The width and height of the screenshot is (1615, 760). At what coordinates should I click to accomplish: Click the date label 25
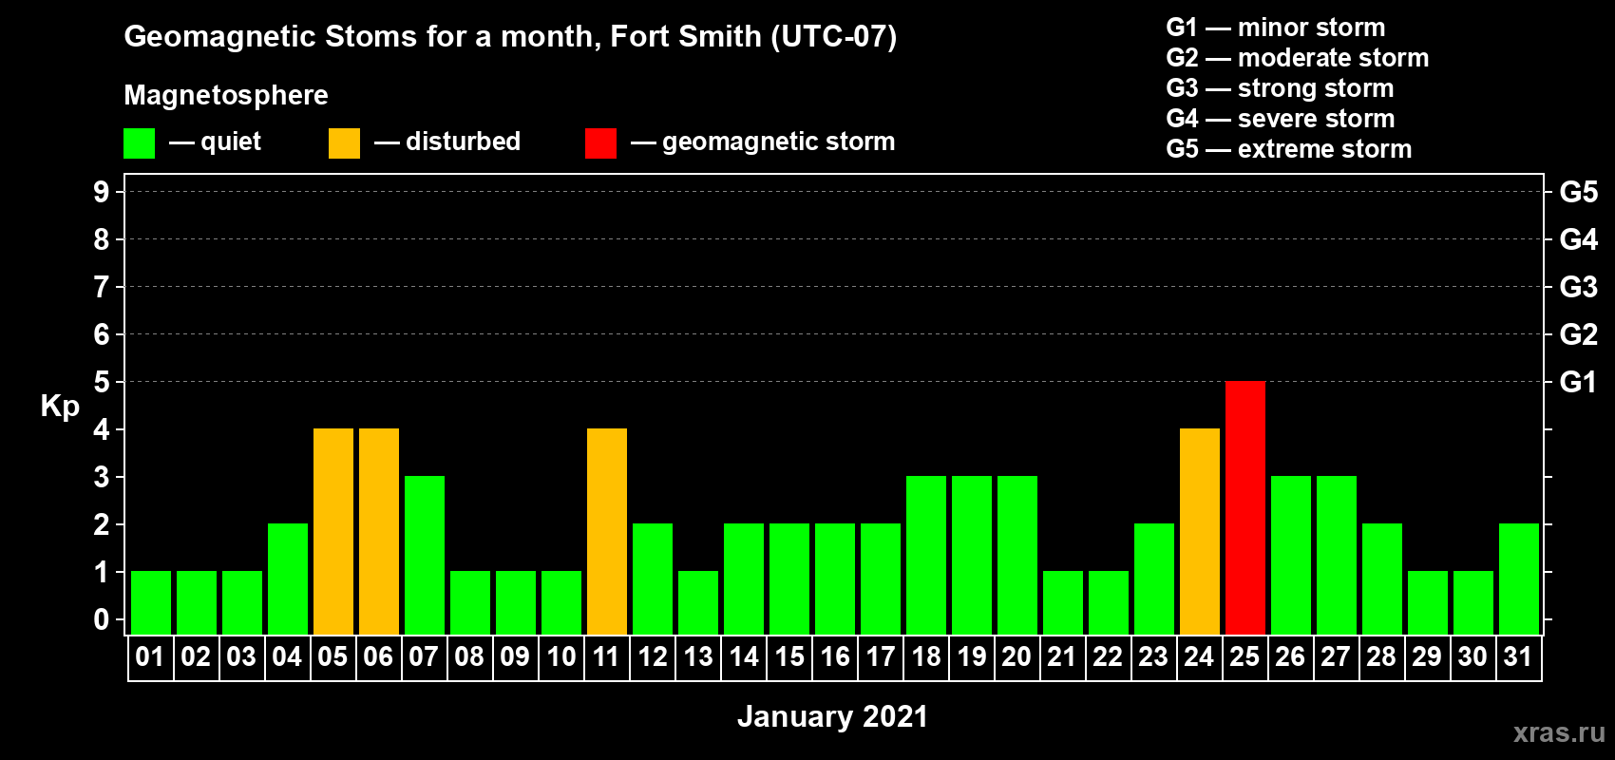(x=1244, y=656)
